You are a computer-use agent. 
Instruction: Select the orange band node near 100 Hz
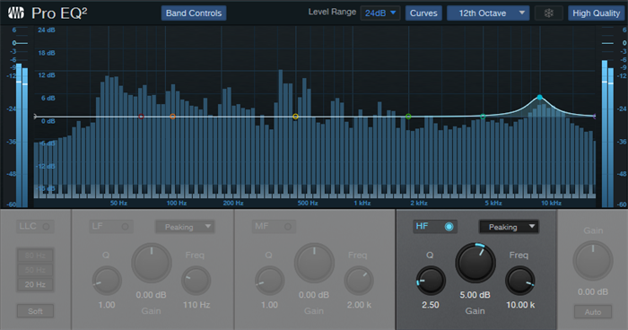coord(172,117)
